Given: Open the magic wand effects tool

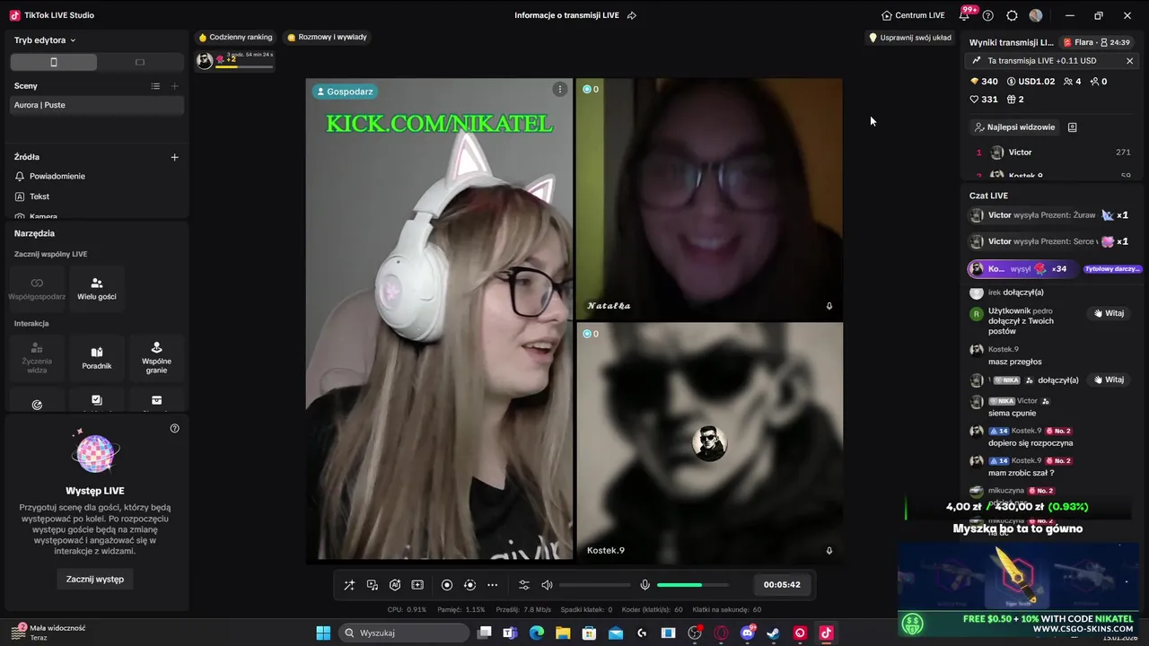Looking at the screenshot, I should tap(349, 585).
